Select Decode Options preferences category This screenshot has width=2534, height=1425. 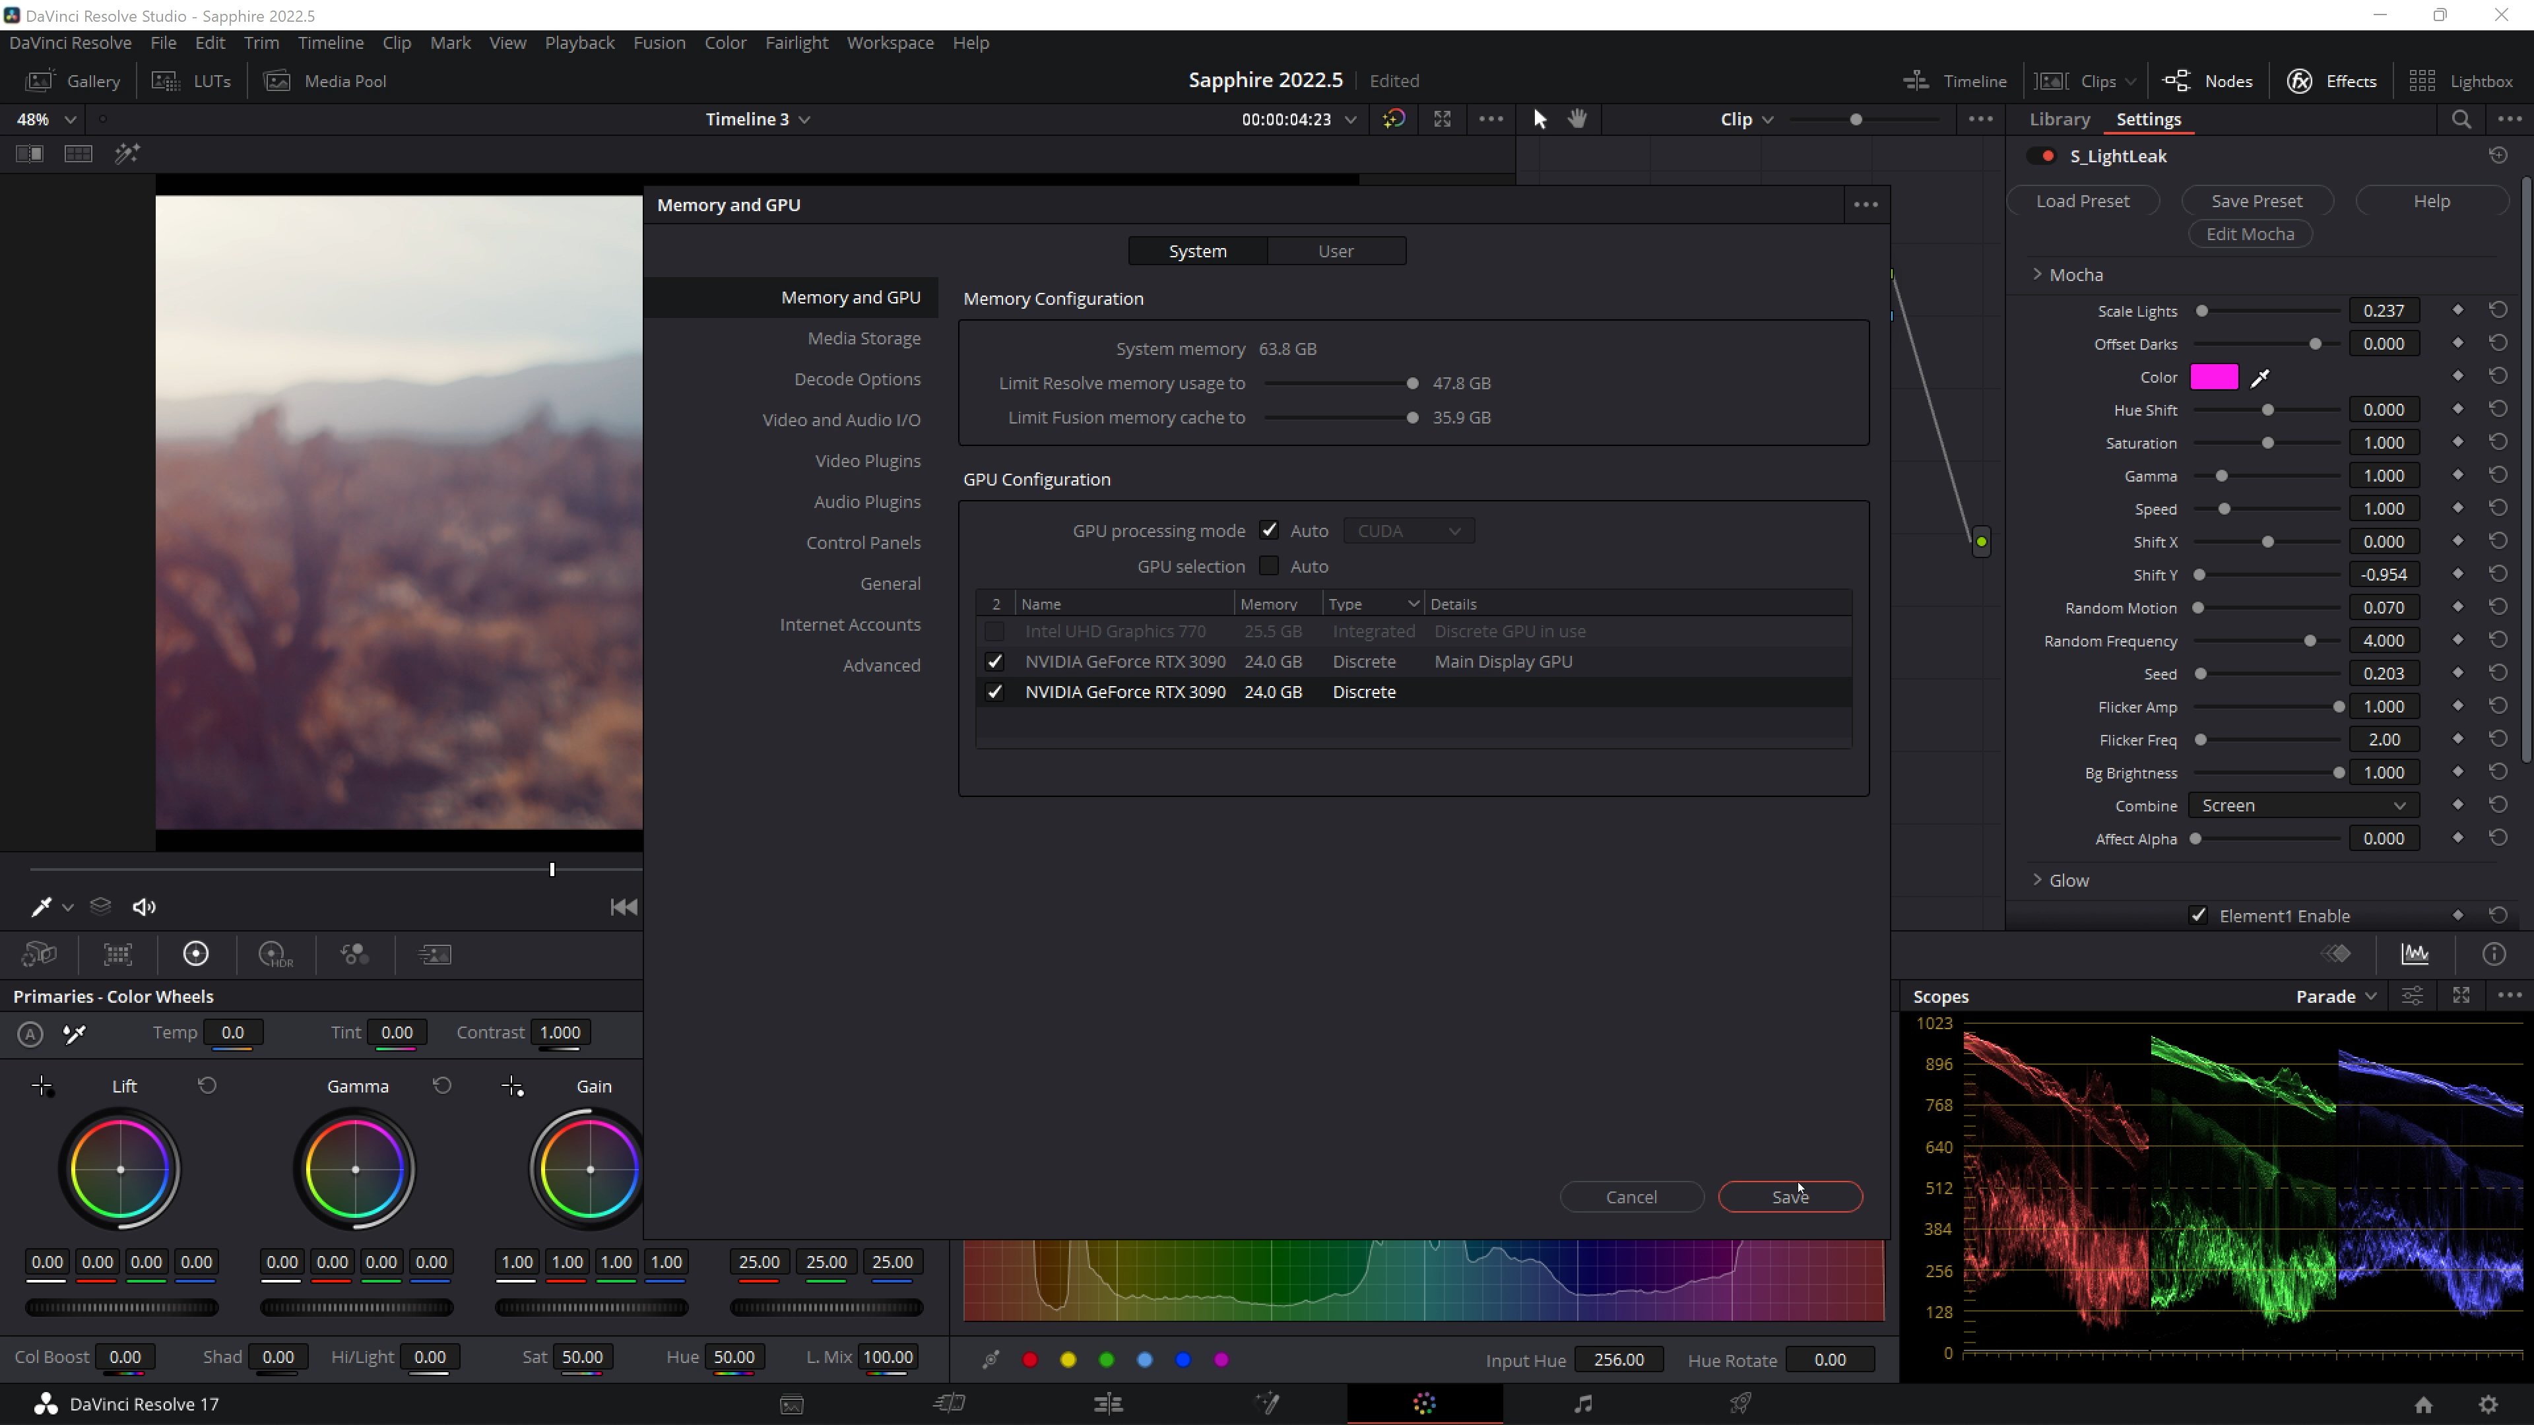tap(857, 379)
